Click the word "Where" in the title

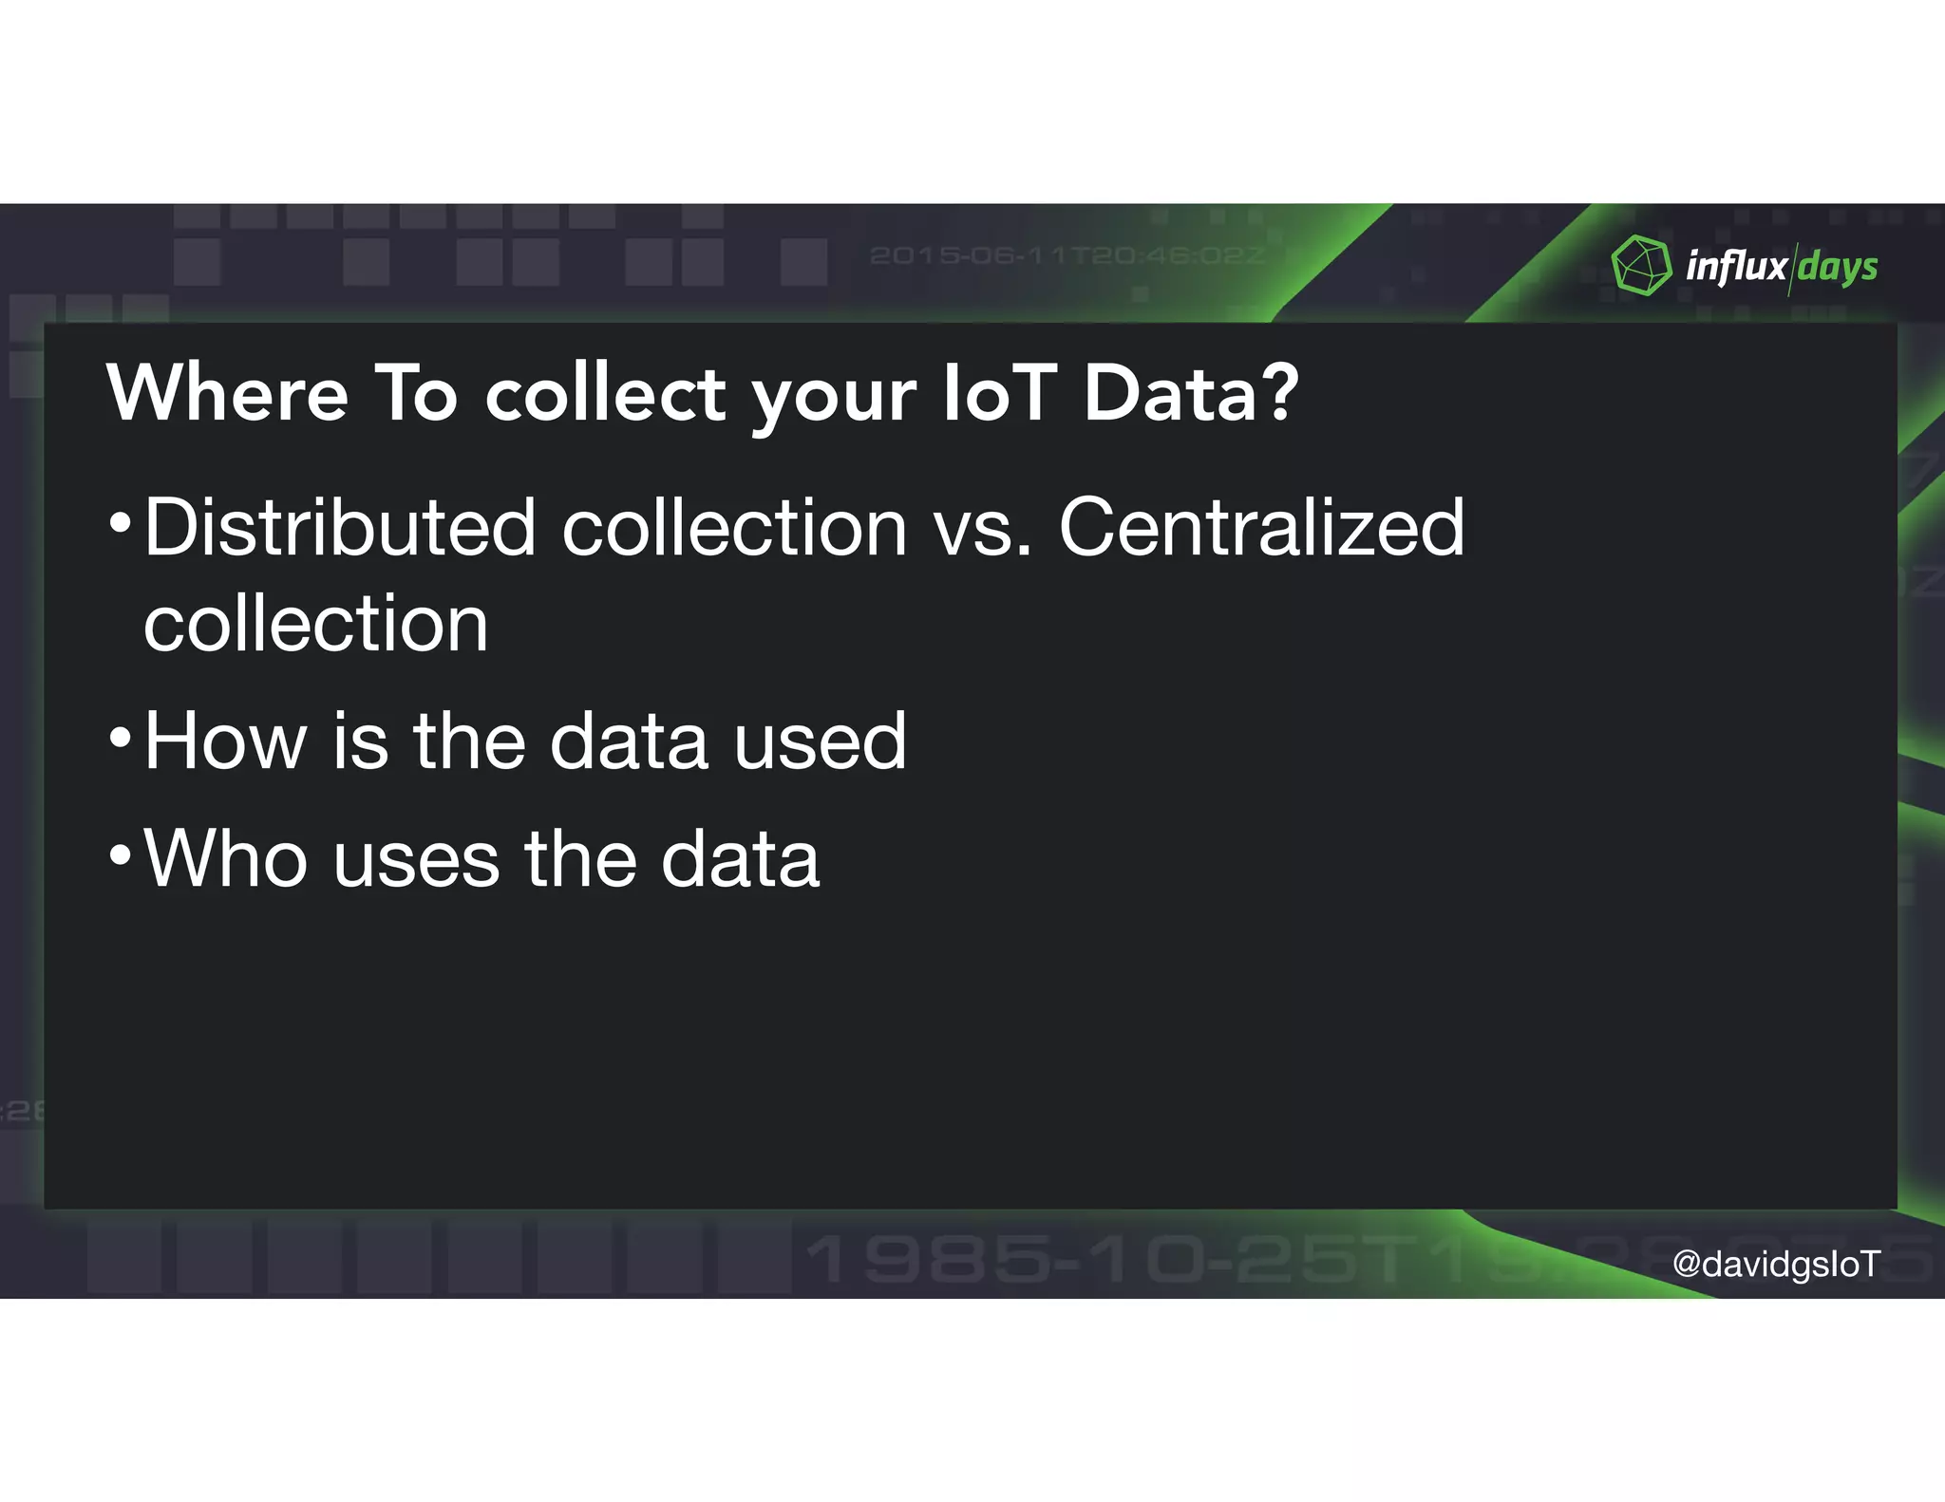coord(227,392)
